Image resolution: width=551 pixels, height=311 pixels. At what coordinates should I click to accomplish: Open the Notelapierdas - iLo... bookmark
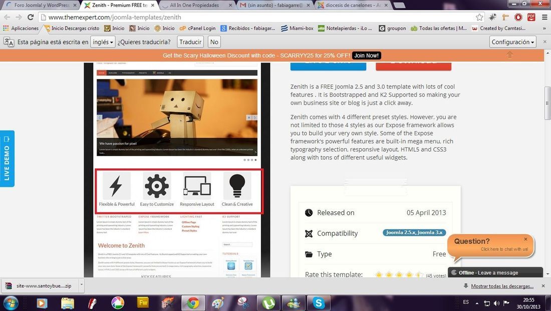tap(345, 28)
